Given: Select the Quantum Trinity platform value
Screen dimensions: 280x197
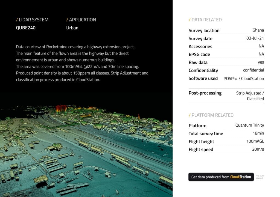Looking at the screenshot, I should [x=249, y=125].
